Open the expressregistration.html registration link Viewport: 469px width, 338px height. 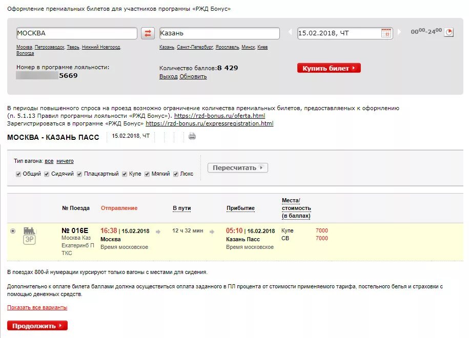[209, 123]
